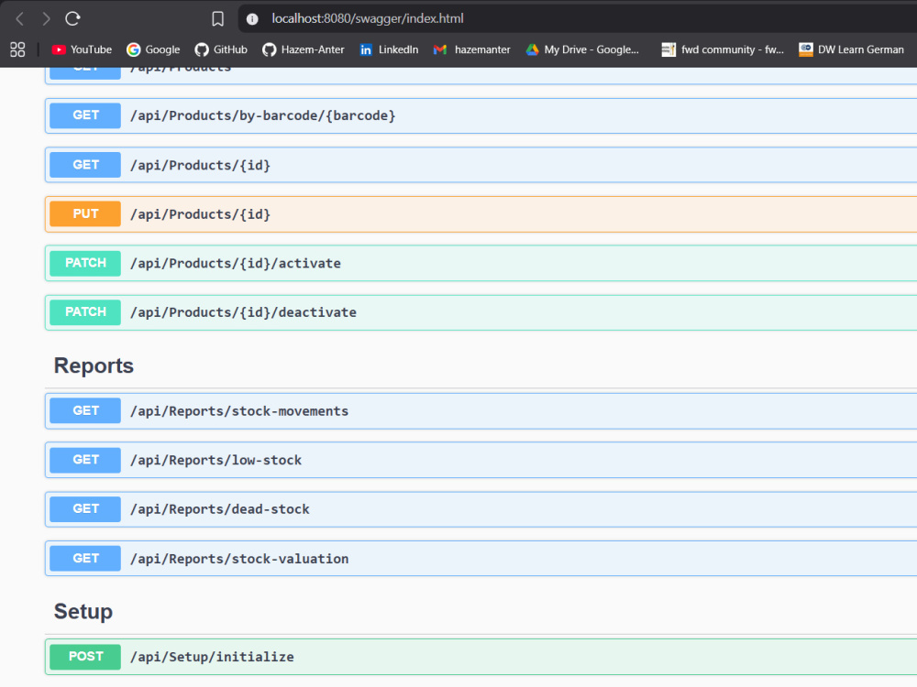The image size is (917, 687).
Task: Collapse the Setup section heading
Action: pos(83,612)
